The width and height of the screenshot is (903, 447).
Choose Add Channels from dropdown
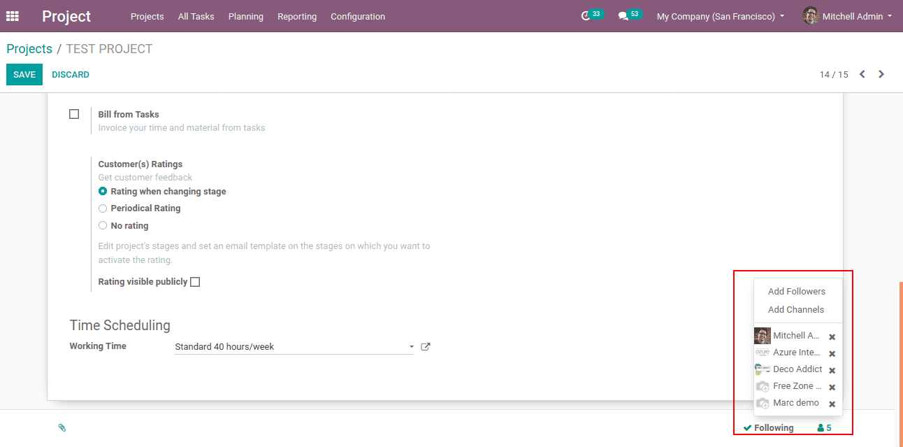pyautogui.click(x=796, y=309)
